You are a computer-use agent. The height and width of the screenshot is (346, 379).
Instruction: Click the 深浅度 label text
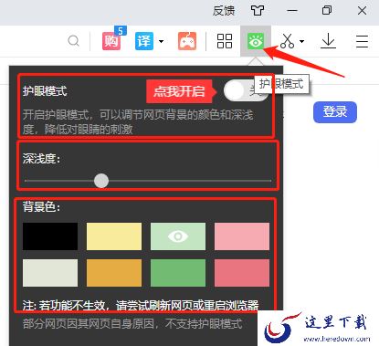click(41, 159)
